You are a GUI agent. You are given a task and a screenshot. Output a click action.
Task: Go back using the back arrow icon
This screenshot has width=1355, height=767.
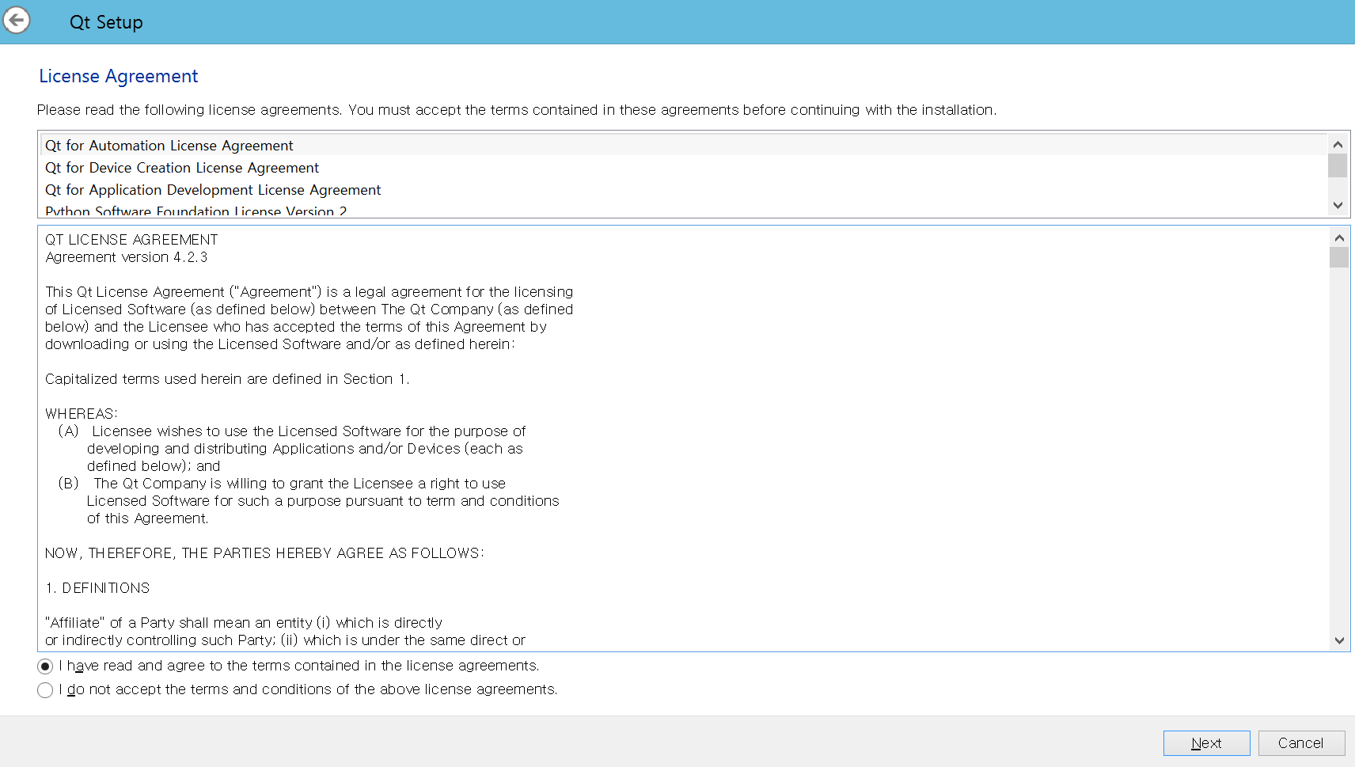tap(17, 20)
